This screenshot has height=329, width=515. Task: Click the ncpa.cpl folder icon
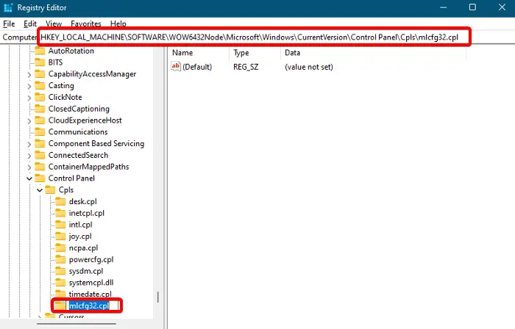coord(60,247)
